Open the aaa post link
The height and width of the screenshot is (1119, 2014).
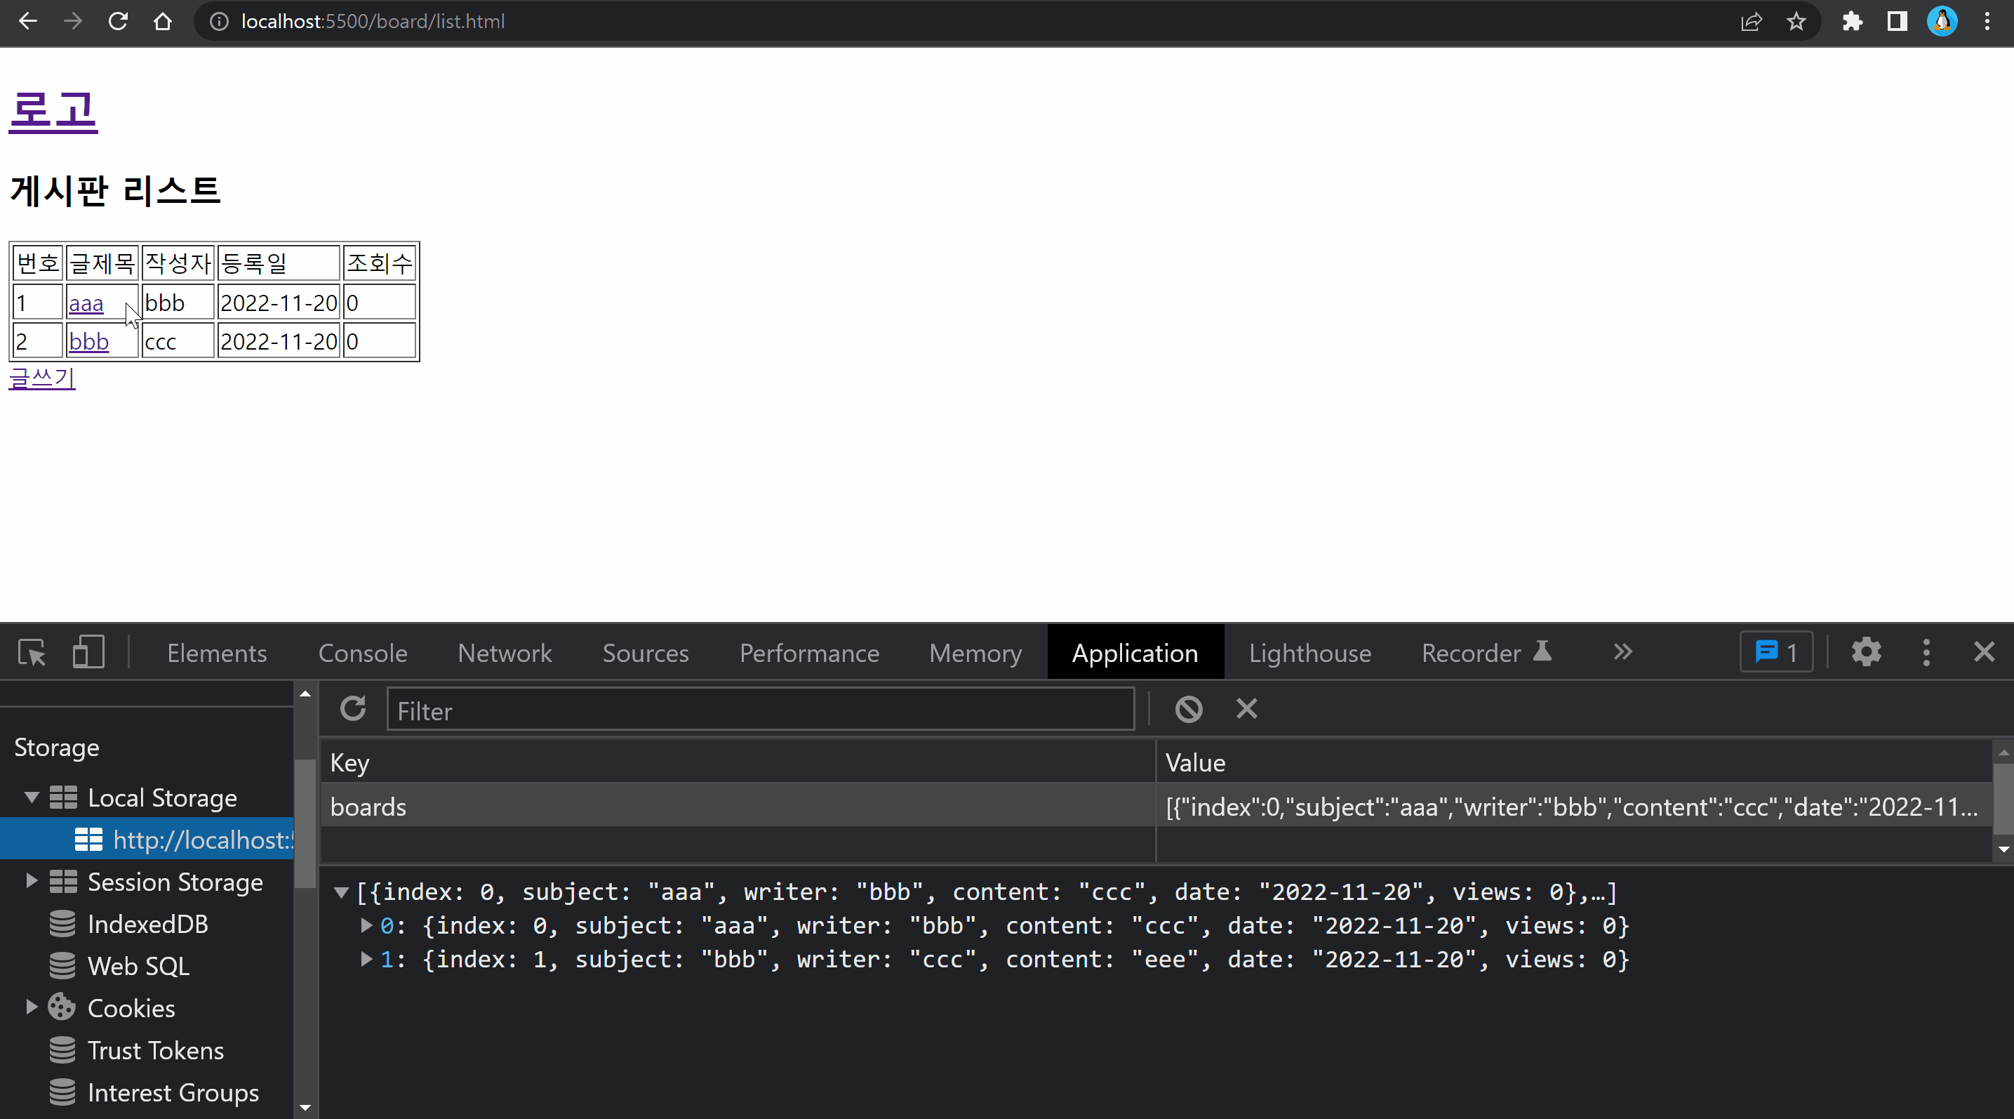(86, 303)
